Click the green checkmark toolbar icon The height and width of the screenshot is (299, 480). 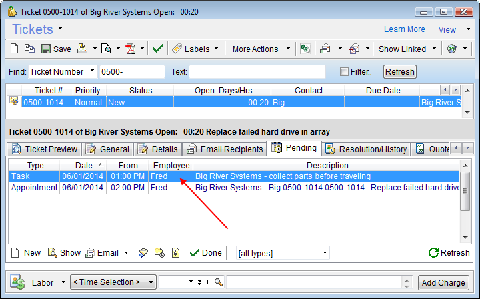[157, 49]
